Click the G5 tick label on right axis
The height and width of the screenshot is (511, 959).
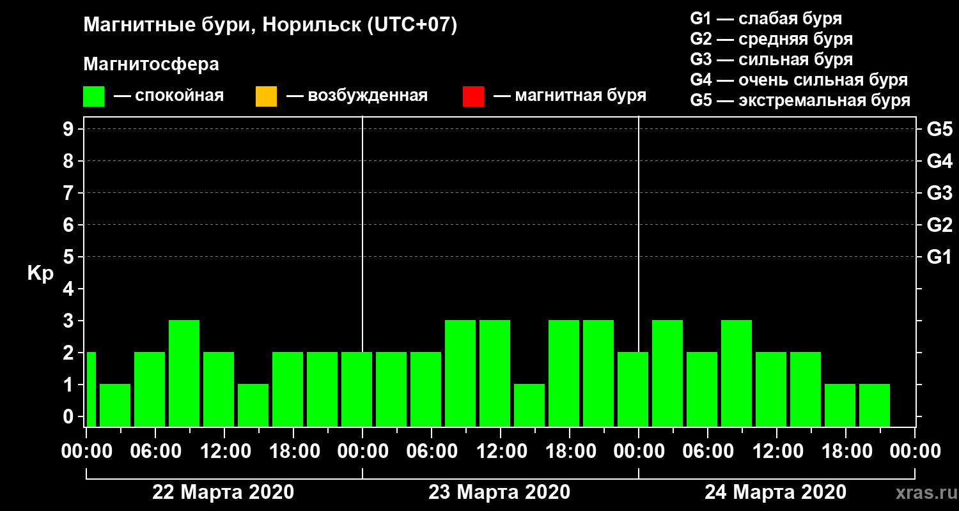(939, 129)
